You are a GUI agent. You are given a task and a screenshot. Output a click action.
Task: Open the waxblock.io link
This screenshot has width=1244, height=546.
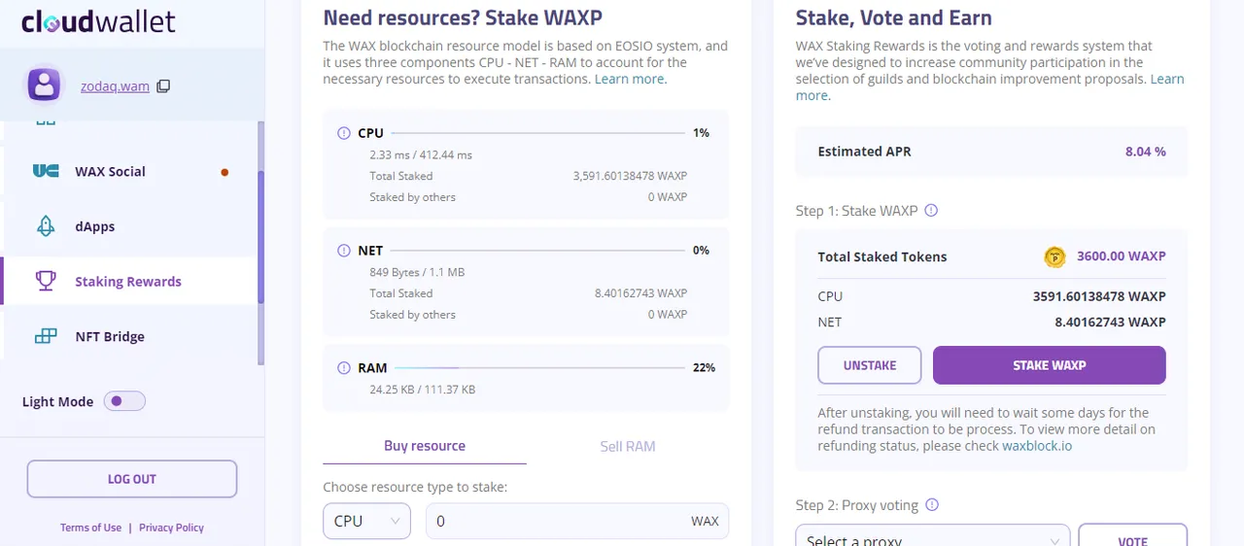point(1037,446)
